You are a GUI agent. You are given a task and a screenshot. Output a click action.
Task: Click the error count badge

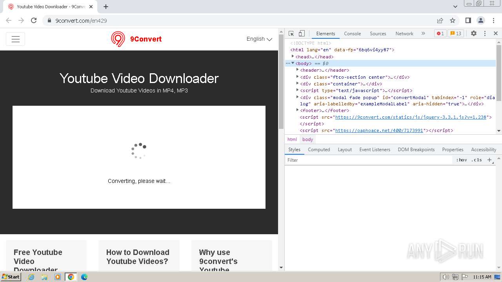click(440, 34)
